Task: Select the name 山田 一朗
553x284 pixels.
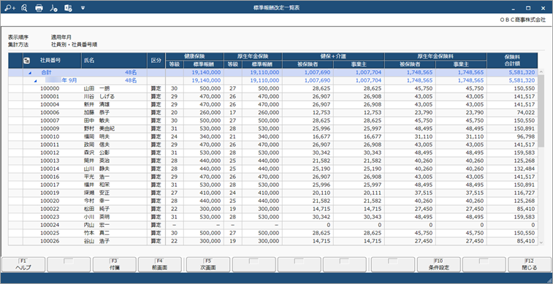Action: pyautogui.click(x=96, y=88)
